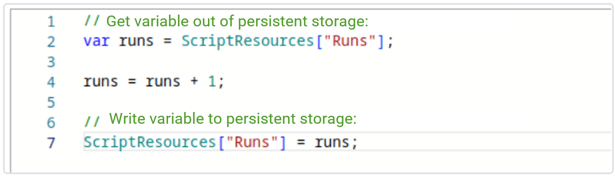
Task: Place cursor at start of 'runs = runs' line
Action: [84, 82]
